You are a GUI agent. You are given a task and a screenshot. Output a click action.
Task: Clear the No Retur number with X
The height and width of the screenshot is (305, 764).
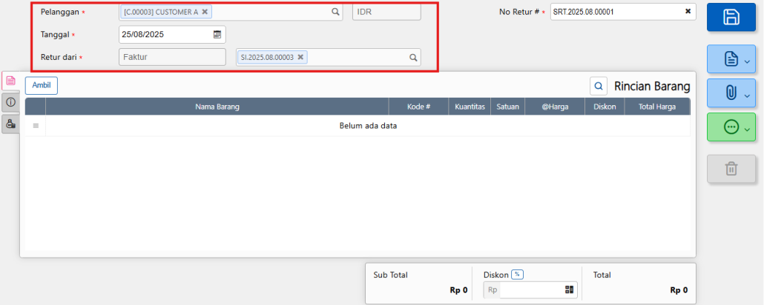point(688,12)
